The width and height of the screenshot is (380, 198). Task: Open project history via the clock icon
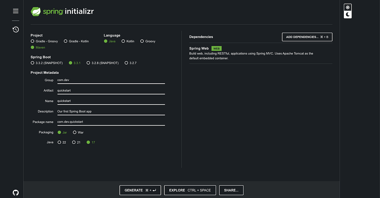(16, 29)
